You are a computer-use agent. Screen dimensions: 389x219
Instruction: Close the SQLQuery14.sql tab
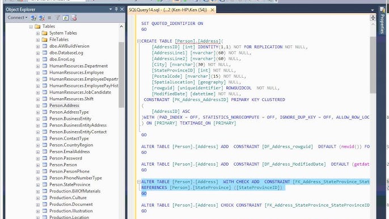[212, 10]
